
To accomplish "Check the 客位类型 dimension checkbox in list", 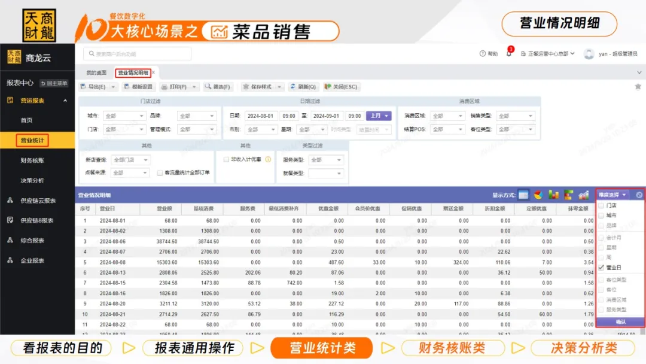I will [601, 280].
